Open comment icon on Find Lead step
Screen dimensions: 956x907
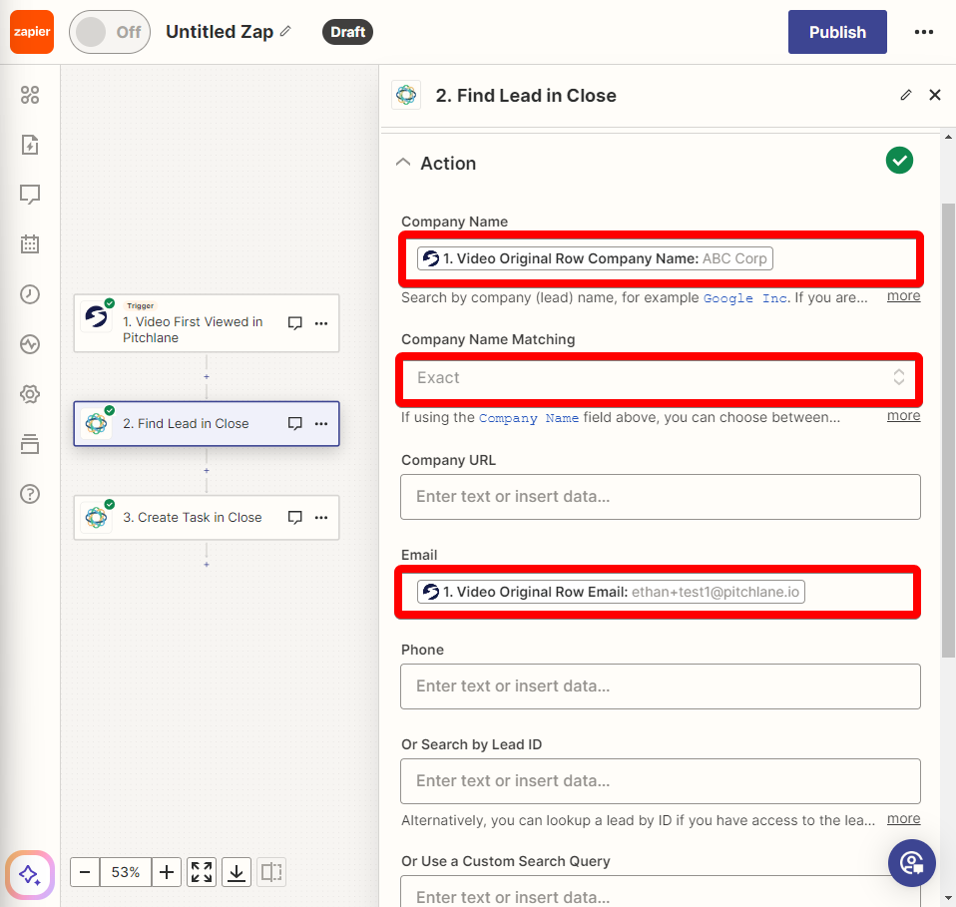coord(295,424)
